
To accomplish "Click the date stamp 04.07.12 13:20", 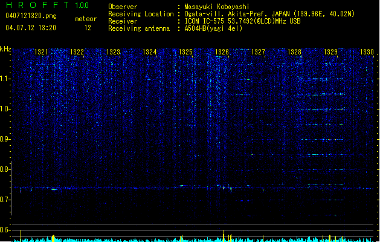I will [x=31, y=28].
